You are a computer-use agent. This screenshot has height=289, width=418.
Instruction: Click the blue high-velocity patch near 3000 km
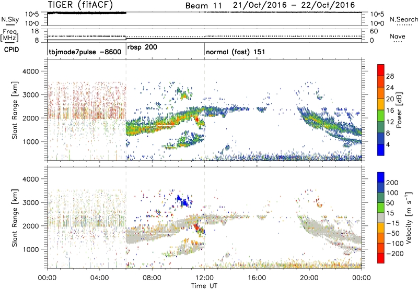[184, 201]
